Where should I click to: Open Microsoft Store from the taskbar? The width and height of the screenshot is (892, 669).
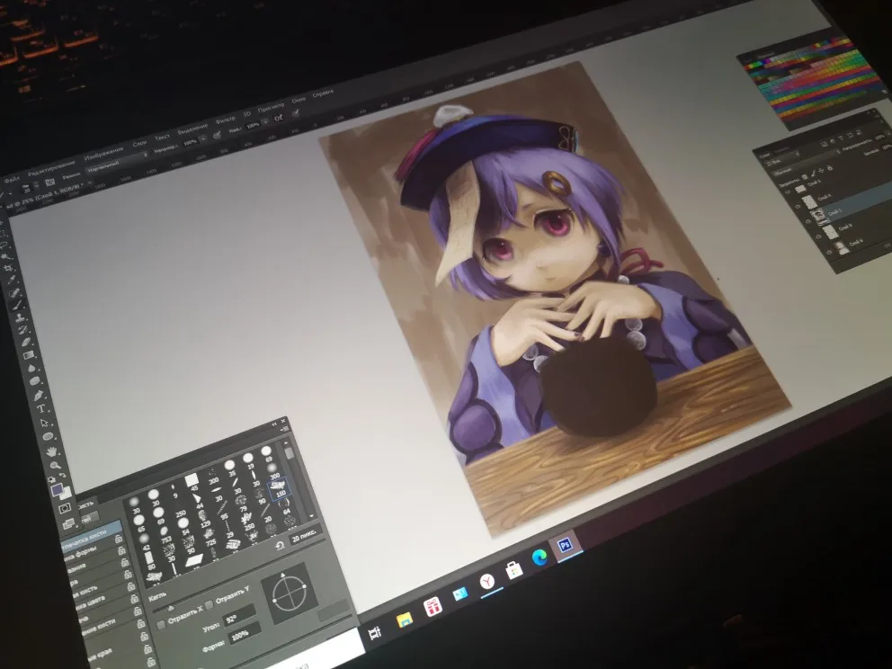coord(514,569)
